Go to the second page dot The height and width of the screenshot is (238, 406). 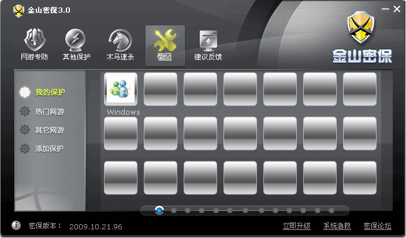point(174,210)
